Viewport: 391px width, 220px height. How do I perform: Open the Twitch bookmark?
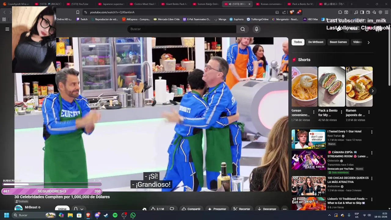coord(82,19)
